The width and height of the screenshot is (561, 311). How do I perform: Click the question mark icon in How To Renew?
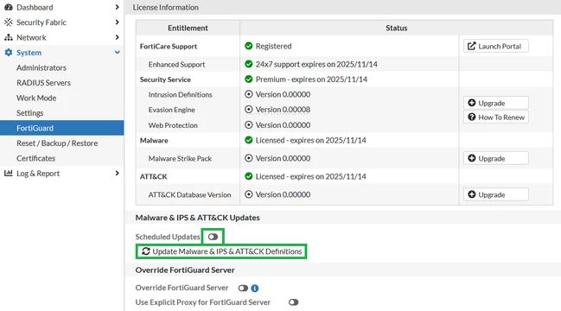point(472,117)
